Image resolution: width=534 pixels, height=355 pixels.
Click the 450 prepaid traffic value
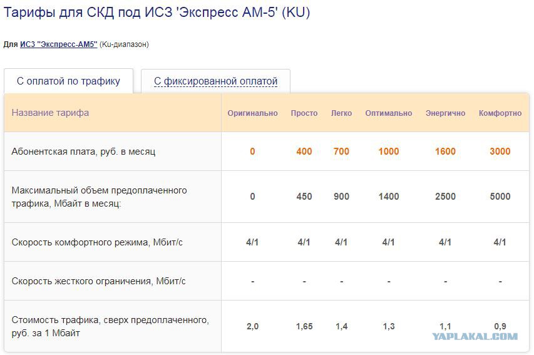pyautogui.click(x=304, y=197)
